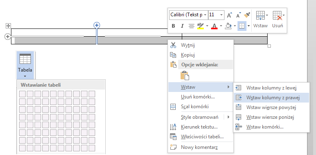
Task: Click the Nowy komentarz note icon
Action: tap(173, 147)
